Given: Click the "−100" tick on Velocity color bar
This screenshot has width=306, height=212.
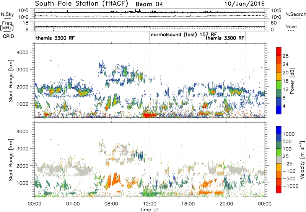Looking at the screenshot, I should [289, 171].
